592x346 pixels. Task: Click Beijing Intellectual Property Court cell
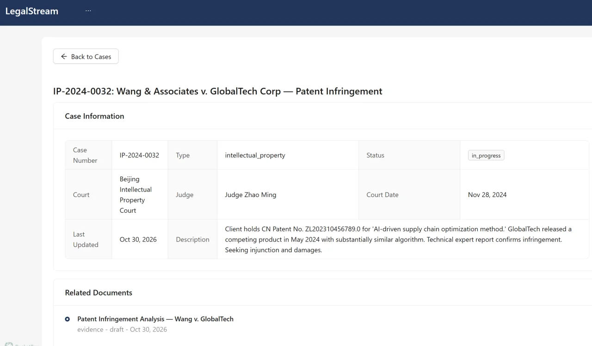[x=140, y=195]
